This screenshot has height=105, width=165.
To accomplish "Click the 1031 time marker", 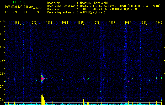I will click(18, 22).
